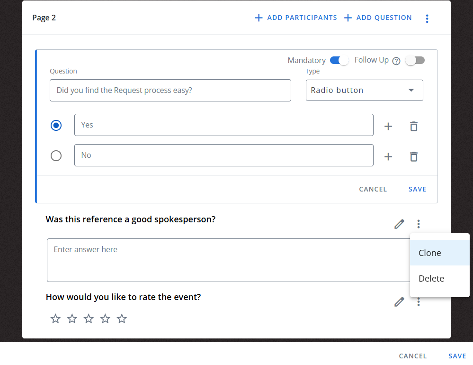The width and height of the screenshot is (473, 365).
Task: Open three-dot menu for spokesperson question
Action: [x=419, y=224]
